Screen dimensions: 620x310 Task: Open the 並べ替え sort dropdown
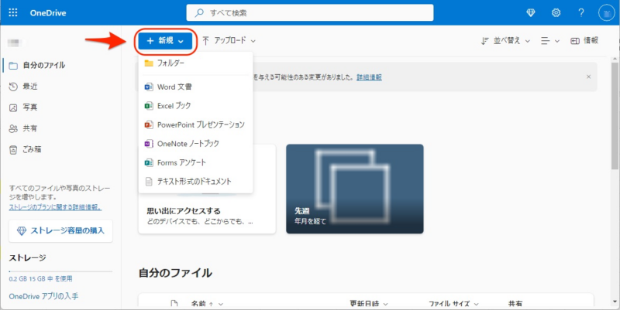point(505,41)
